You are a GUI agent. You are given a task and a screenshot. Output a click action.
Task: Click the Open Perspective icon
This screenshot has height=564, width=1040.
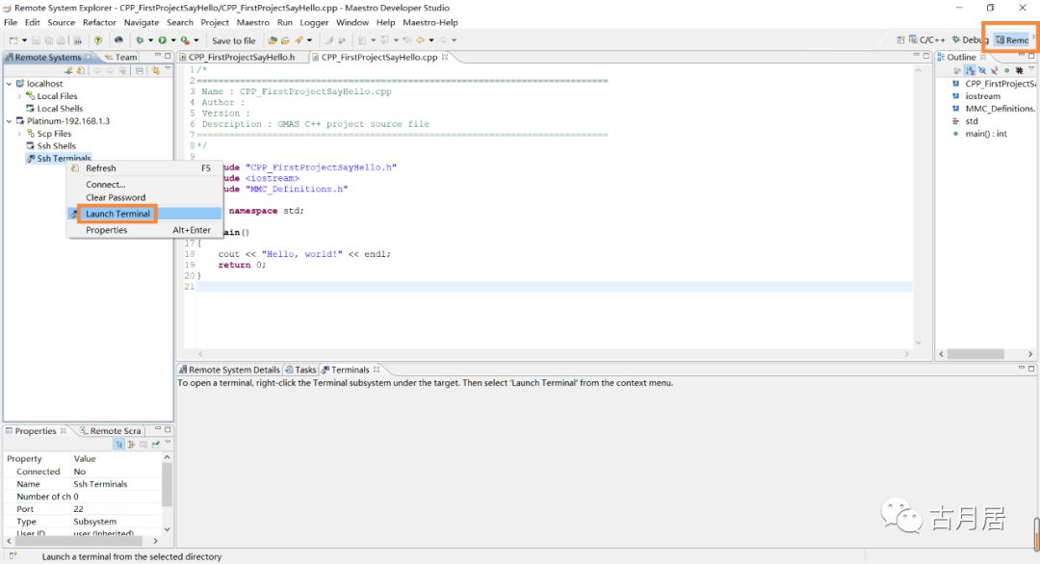900,40
